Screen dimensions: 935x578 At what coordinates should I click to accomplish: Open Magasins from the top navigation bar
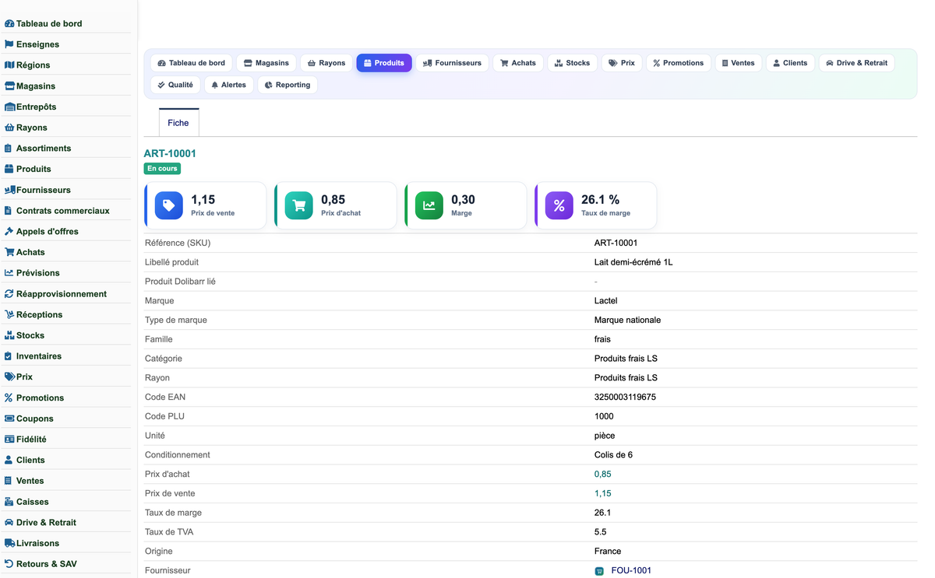(x=266, y=63)
